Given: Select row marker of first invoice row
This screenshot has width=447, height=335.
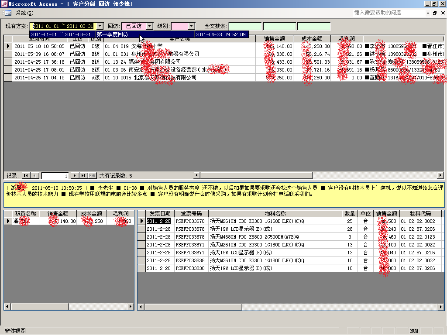Looking at the screenshot, I should point(141,221).
